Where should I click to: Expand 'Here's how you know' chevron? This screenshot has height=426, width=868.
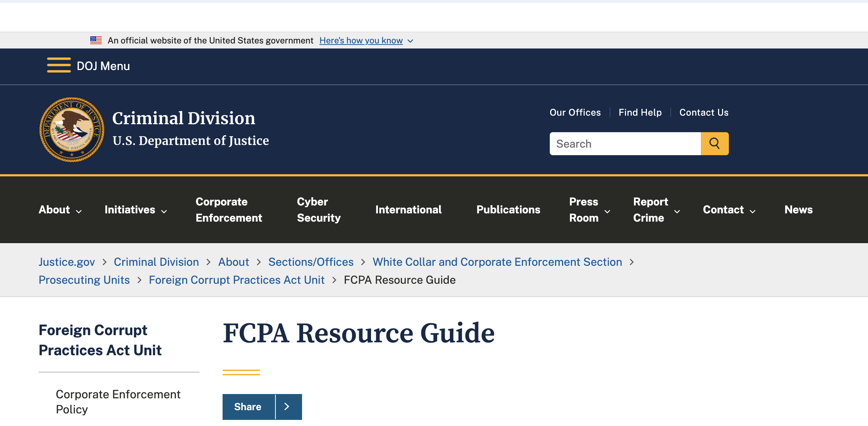tap(410, 41)
